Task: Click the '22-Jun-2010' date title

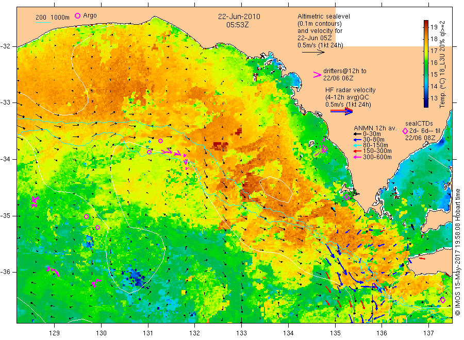Action: click(x=239, y=16)
